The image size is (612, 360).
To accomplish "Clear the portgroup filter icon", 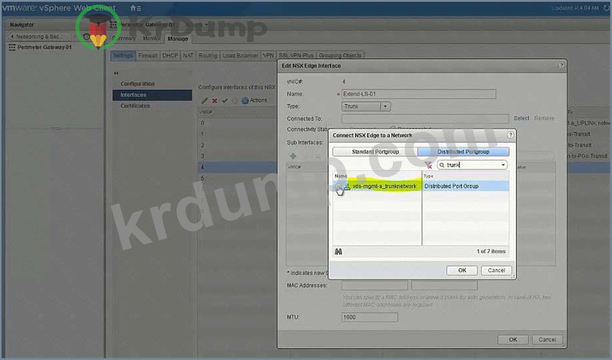I will [429, 165].
